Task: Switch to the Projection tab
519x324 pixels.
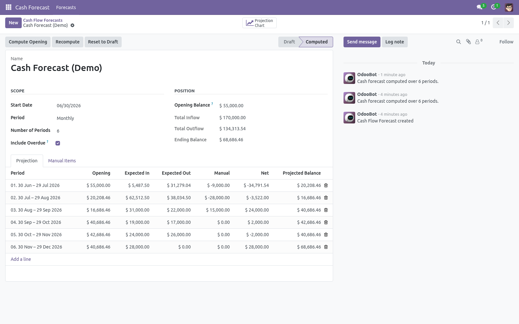Action: click(x=27, y=161)
